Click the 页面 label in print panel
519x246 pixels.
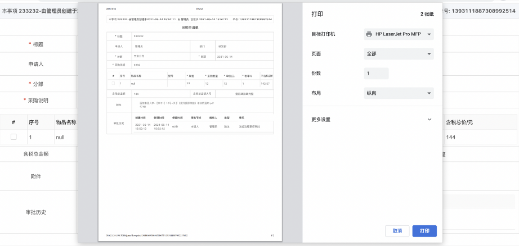pos(316,54)
